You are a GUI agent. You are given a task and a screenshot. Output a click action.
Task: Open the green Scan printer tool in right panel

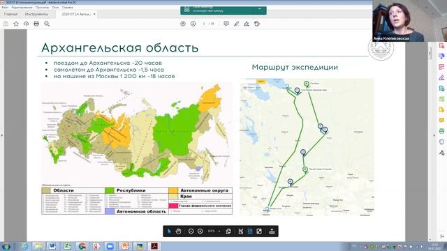(441, 131)
